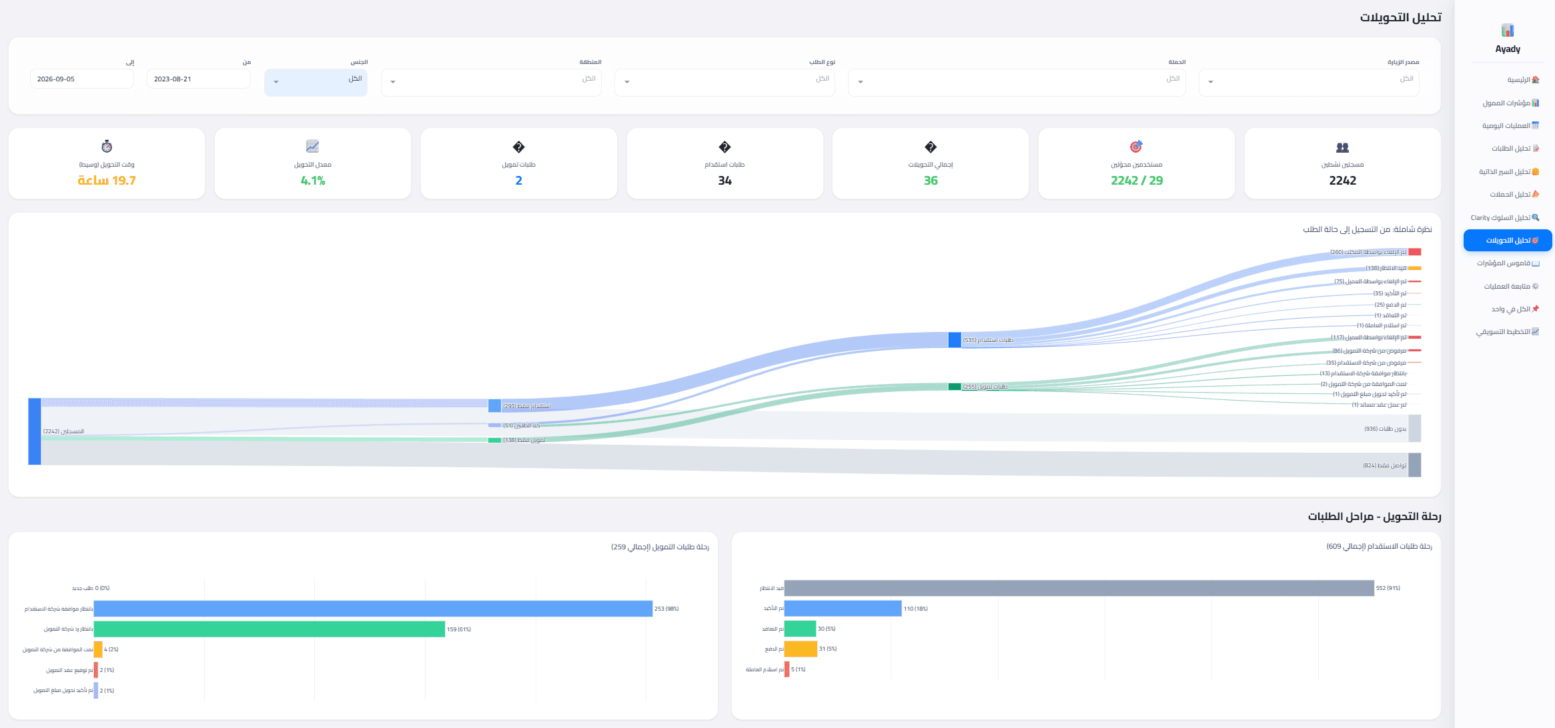Viewport: 1555px width, 728px height.
Task: Click the chart icon above 4.1% conversion rate
Action: (x=312, y=146)
